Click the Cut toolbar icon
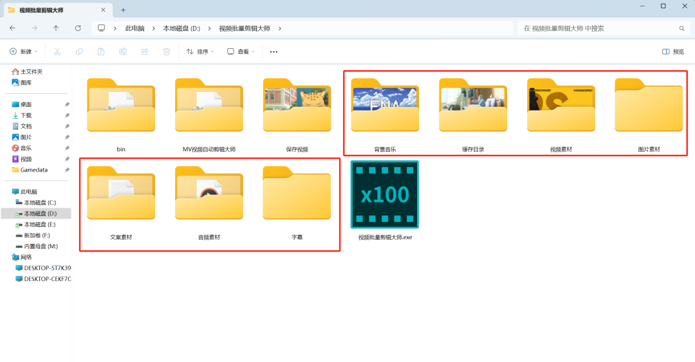 (57, 52)
